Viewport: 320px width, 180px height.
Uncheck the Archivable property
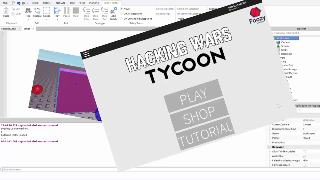point(304,156)
